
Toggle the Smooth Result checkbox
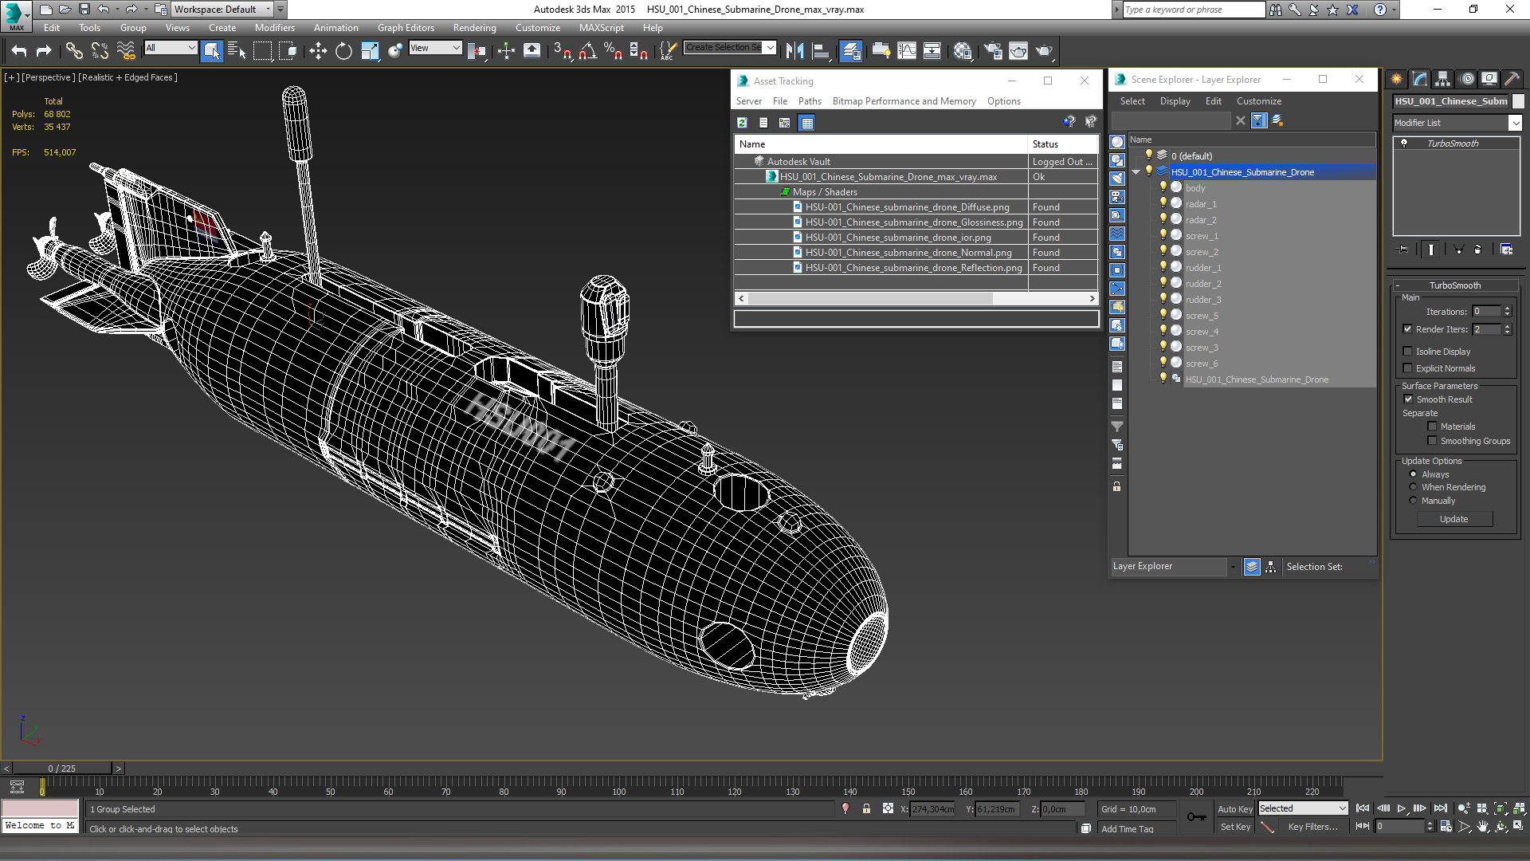pyautogui.click(x=1408, y=399)
